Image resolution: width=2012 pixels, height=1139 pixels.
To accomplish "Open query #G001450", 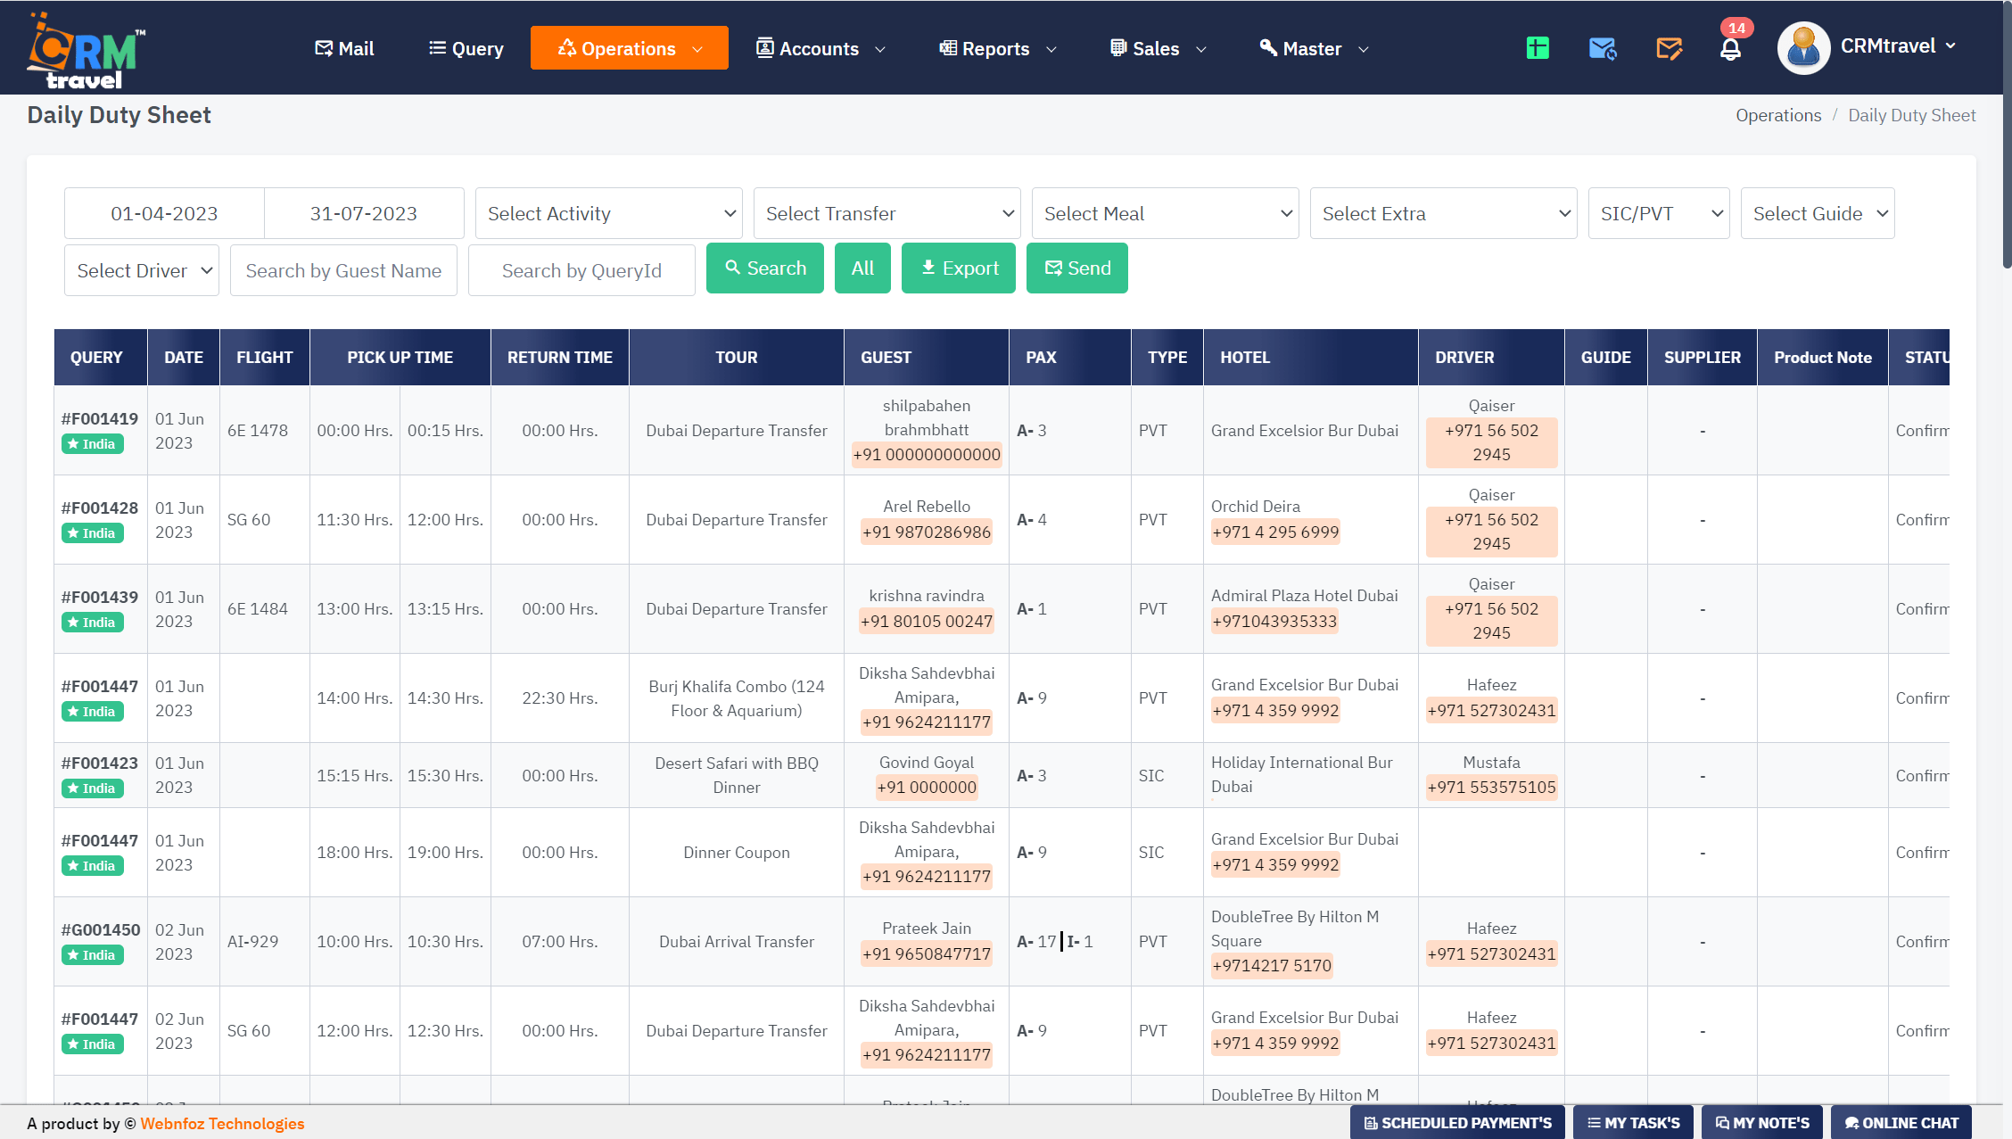I will pyautogui.click(x=101, y=929).
